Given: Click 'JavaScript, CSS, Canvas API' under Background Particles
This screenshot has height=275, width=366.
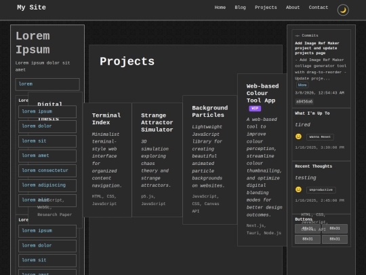Looking at the screenshot, I should coord(205,204).
